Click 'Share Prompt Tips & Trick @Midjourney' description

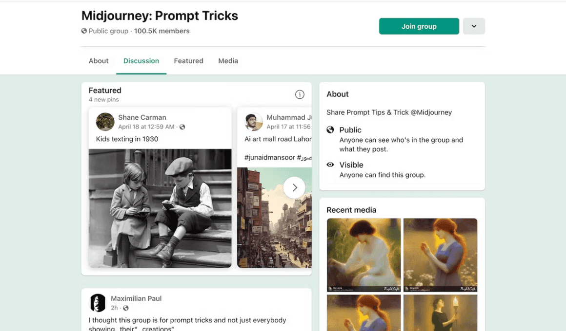coord(389,112)
